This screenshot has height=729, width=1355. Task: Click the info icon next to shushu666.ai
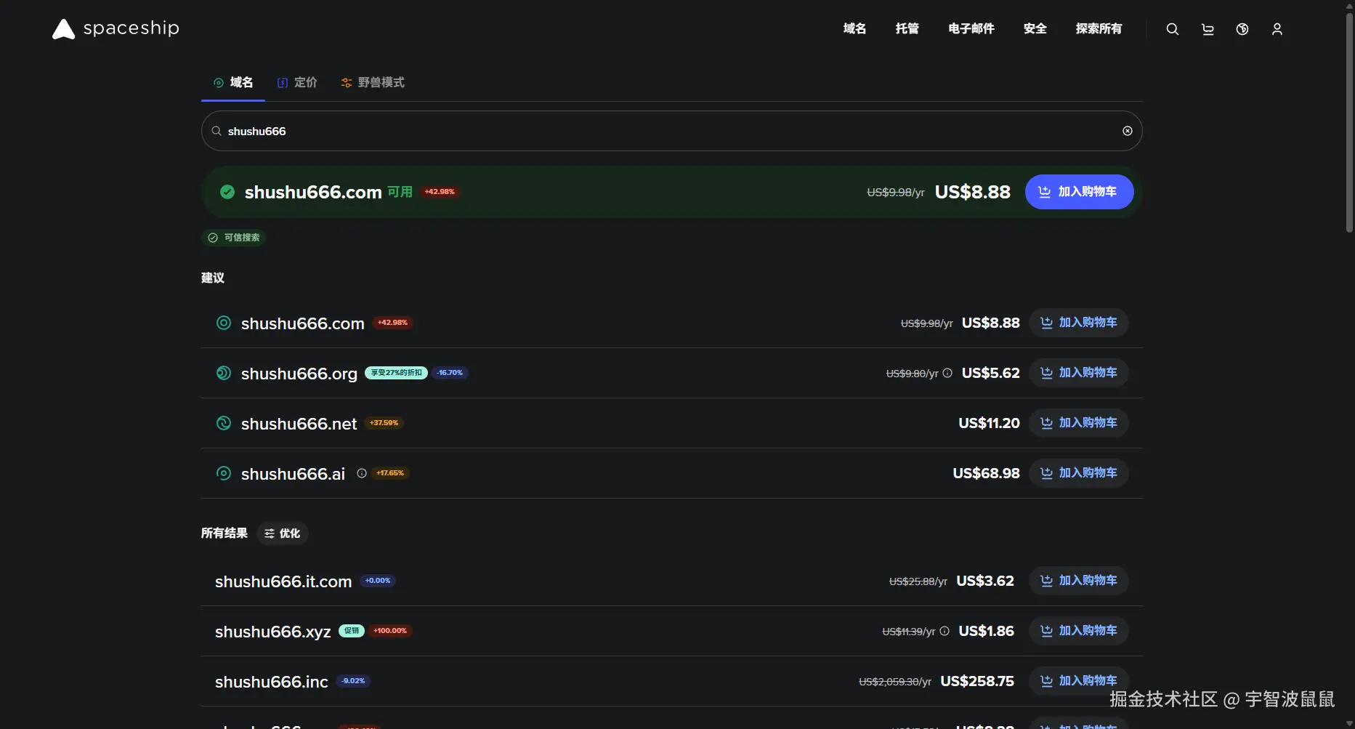point(362,473)
